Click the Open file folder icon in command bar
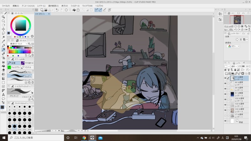 (x=46, y=10)
